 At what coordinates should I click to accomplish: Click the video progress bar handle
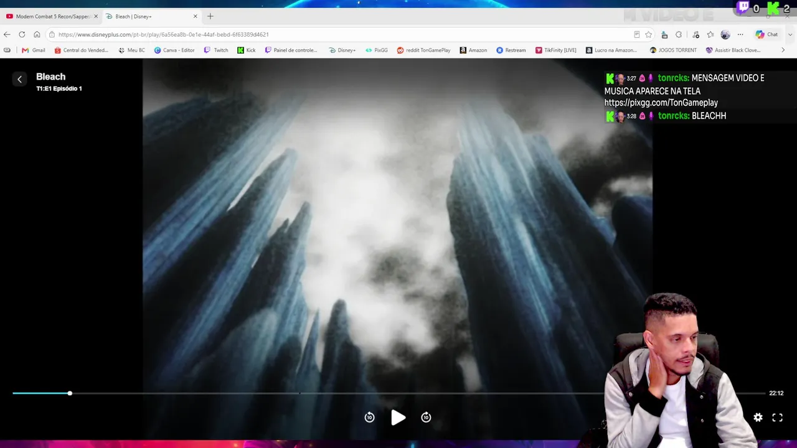[70, 393]
